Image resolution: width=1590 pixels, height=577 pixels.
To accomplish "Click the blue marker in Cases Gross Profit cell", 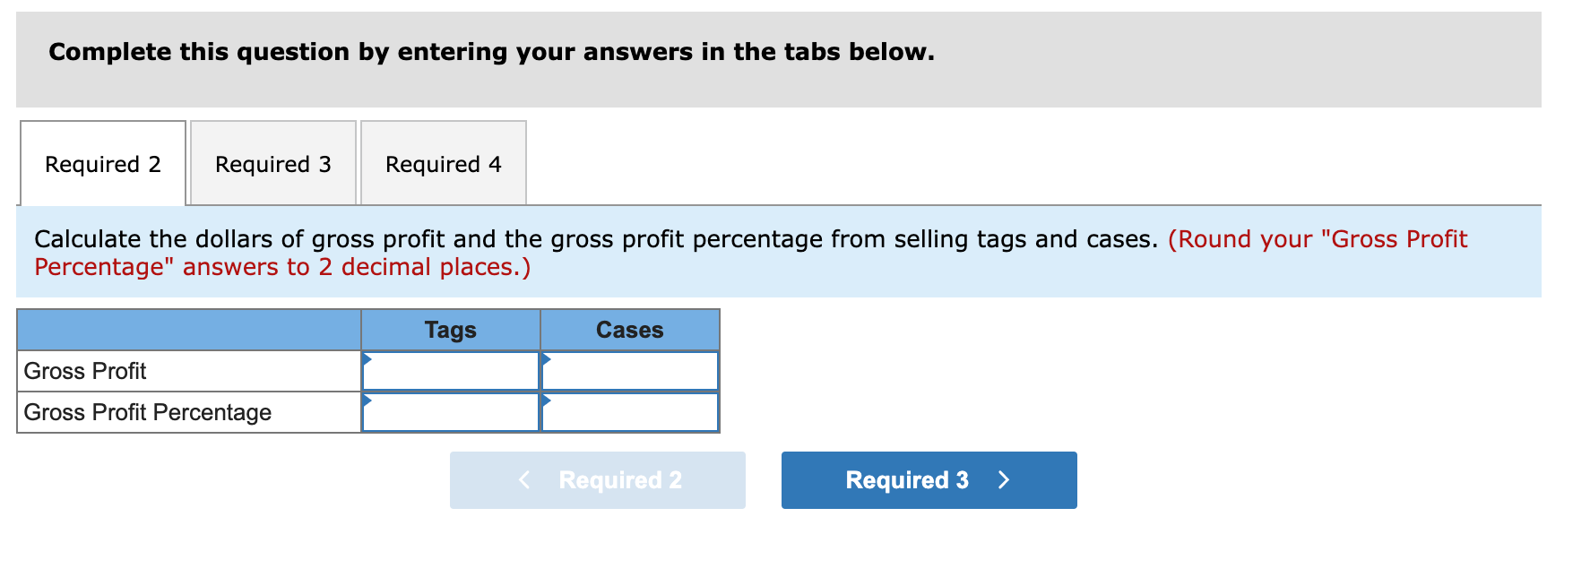I will point(546,359).
